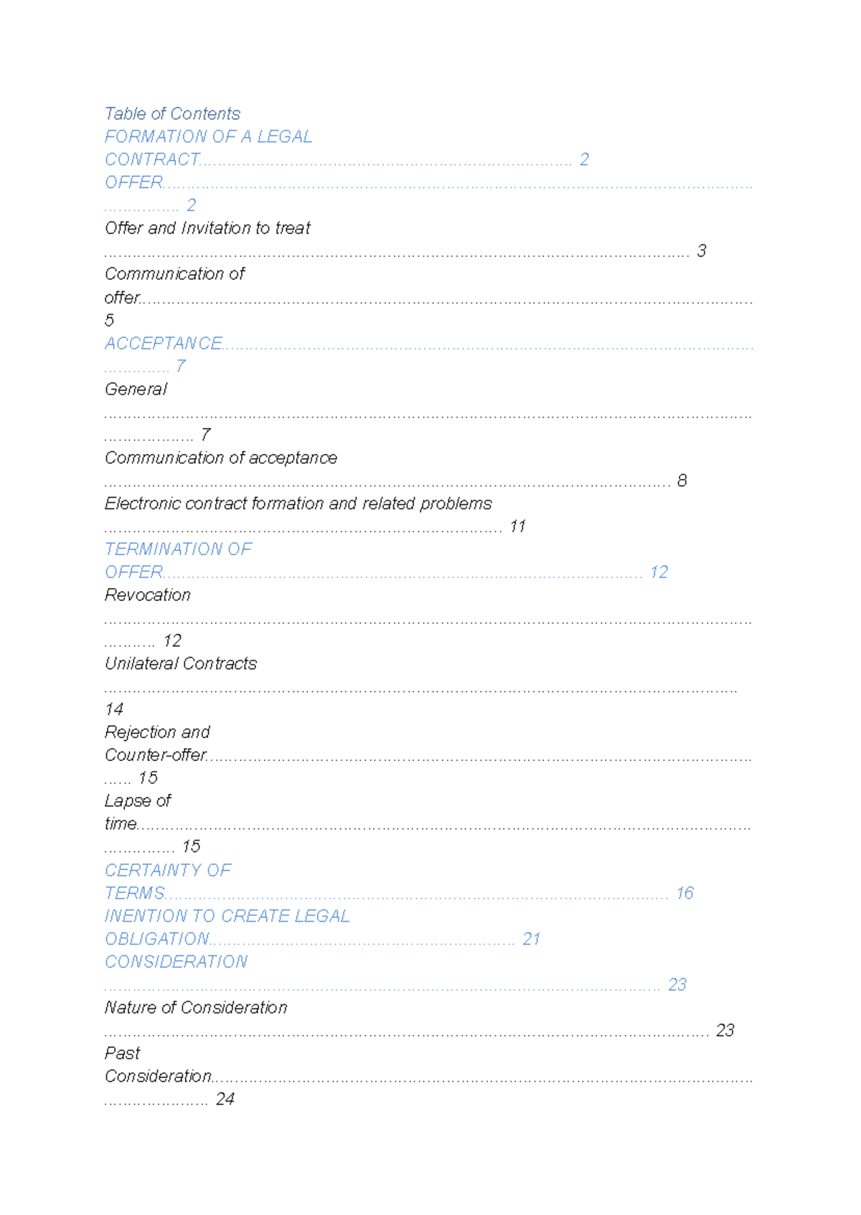Jump to Nature of Consideration entry
The image size is (861, 1215).
(x=196, y=1008)
